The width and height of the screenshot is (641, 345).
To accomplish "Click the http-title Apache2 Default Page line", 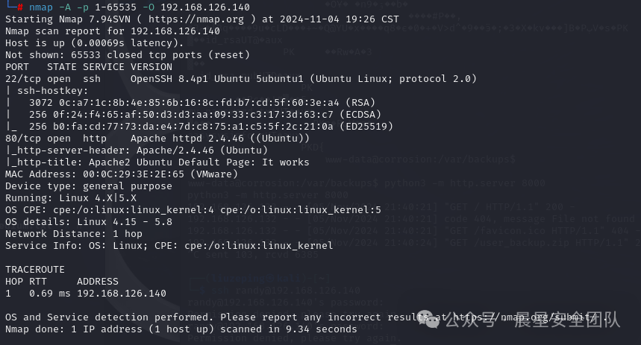I will click(157, 162).
